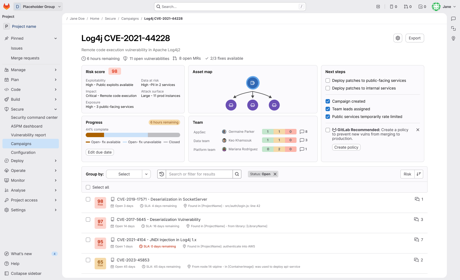Screen dimensions: 460x280
Task: Focus the top Search field
Action: point(230,7)
